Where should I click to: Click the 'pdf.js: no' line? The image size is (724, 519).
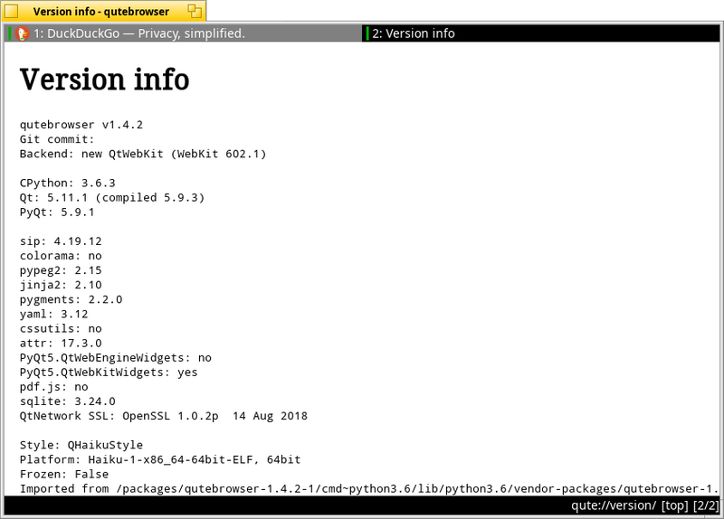point(53,387)
